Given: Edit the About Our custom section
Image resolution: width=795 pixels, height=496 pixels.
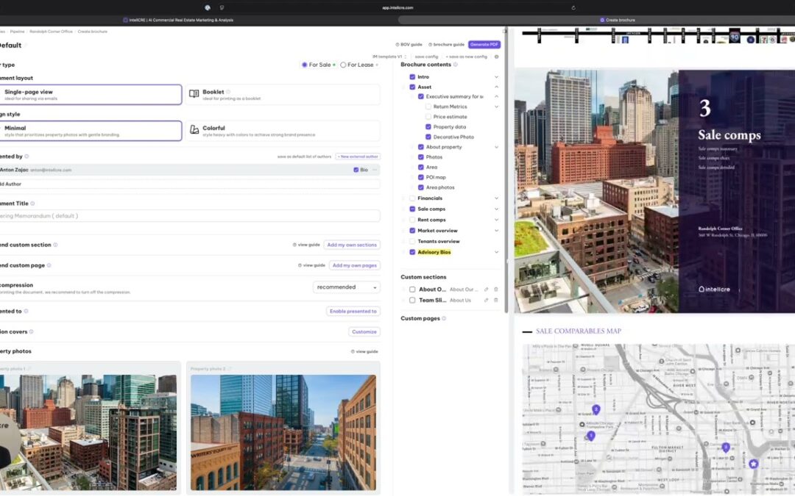Looking at the screenshot, I should (x=486, y=290).
